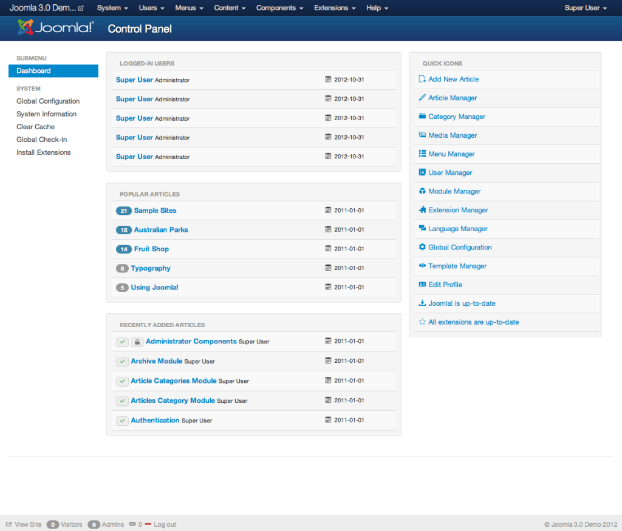Click the Joomla logo in the header
Viewport: 622px width, 531px height.
click(55, 27)
